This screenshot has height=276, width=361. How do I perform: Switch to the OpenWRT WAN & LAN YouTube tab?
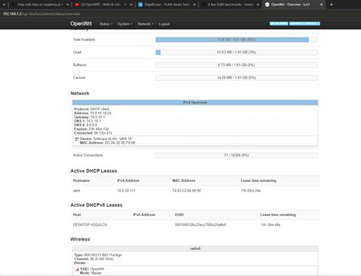point(103,5)
